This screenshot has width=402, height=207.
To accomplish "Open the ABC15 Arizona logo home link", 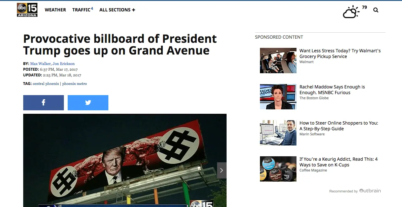I will pos(27,10).
